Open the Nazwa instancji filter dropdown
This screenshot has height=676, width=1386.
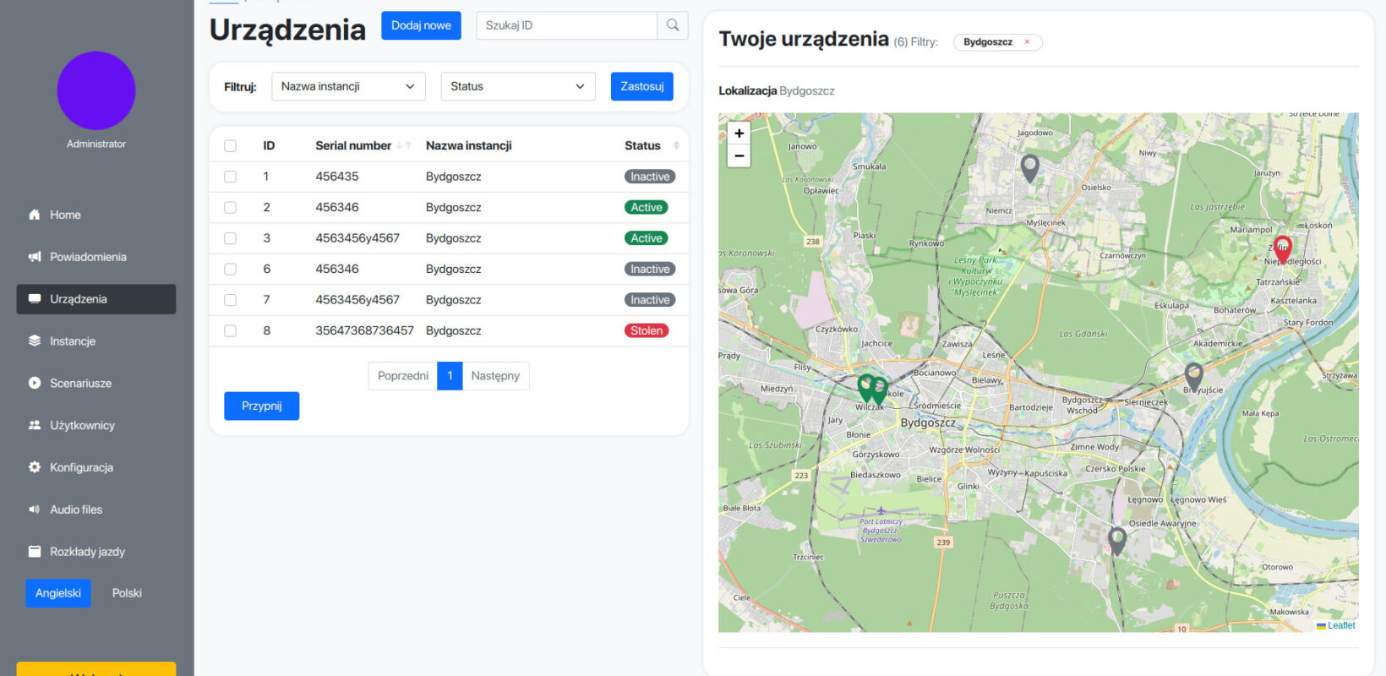[x=348, y=86]
